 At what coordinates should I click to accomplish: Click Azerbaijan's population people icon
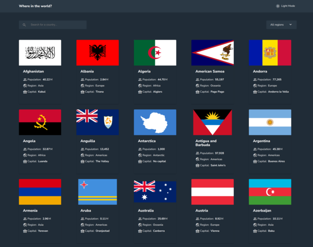[x=255, y=219]
